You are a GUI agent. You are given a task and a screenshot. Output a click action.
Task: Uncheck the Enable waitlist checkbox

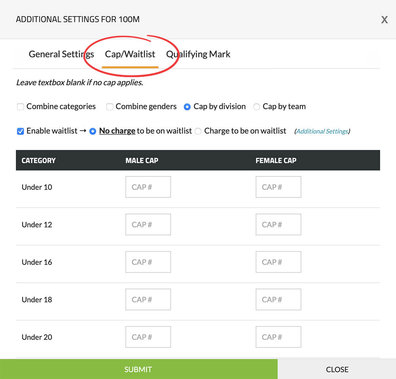tap(21, 131)
